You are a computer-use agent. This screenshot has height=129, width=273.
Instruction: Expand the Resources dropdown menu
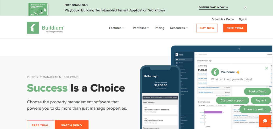tap(179, 28)
